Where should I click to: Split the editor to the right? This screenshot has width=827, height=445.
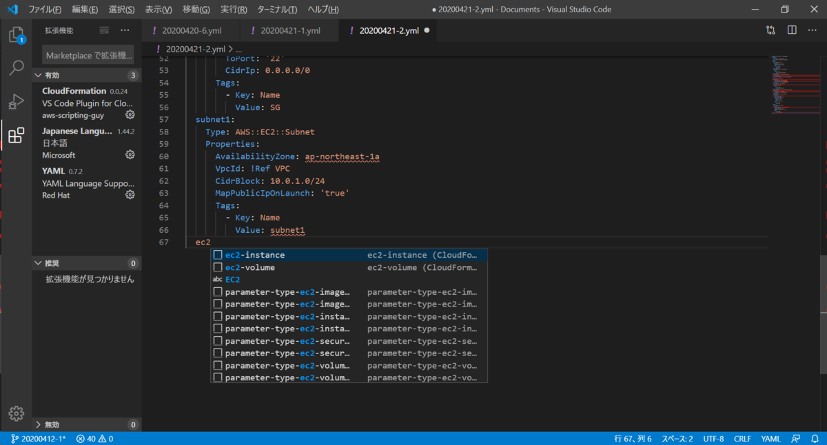coord(792,30)
